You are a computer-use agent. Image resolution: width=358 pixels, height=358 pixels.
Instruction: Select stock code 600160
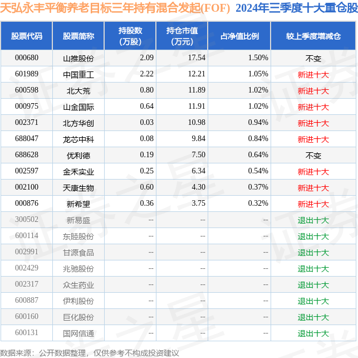(27, 317)
